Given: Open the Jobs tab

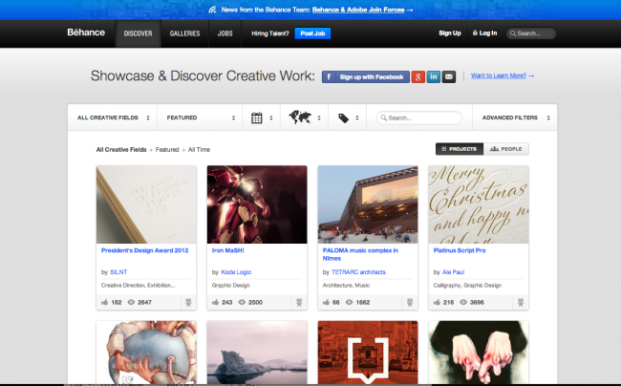Looking at the screenshot, I should [225, 33].
